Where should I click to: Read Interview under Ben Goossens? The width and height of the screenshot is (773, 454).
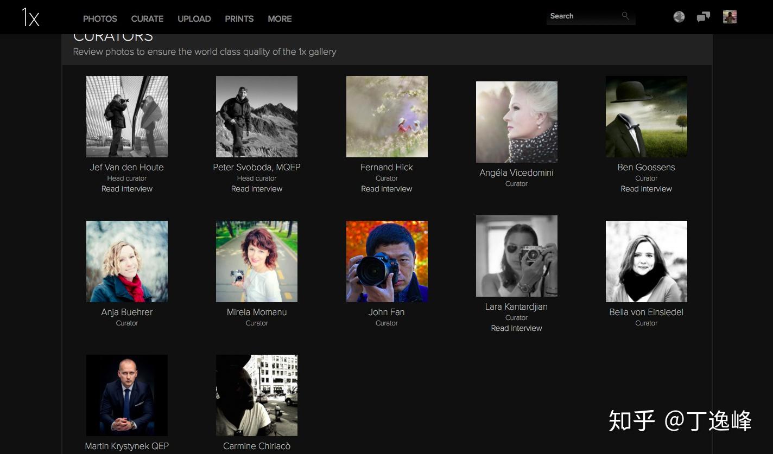[x=646, y=189]
